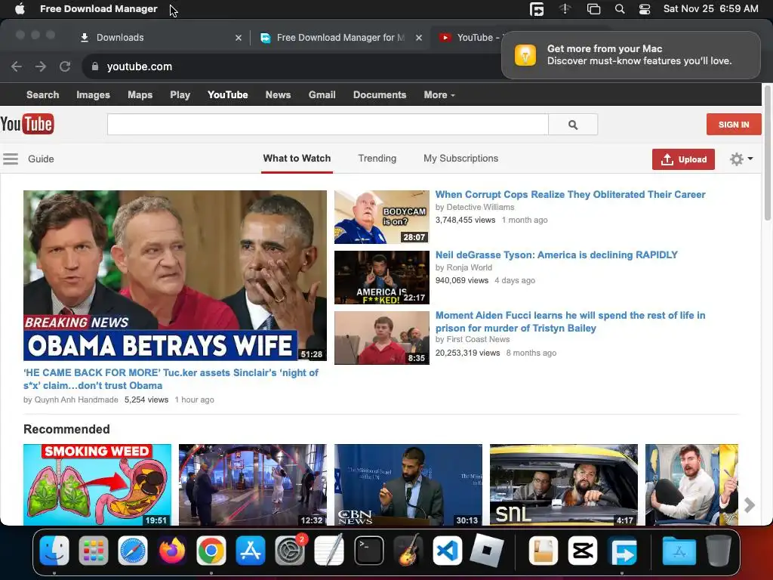Select the What to Watch tab
The width and height of the screenshot is (773, 580).
[x=297, y=159]
